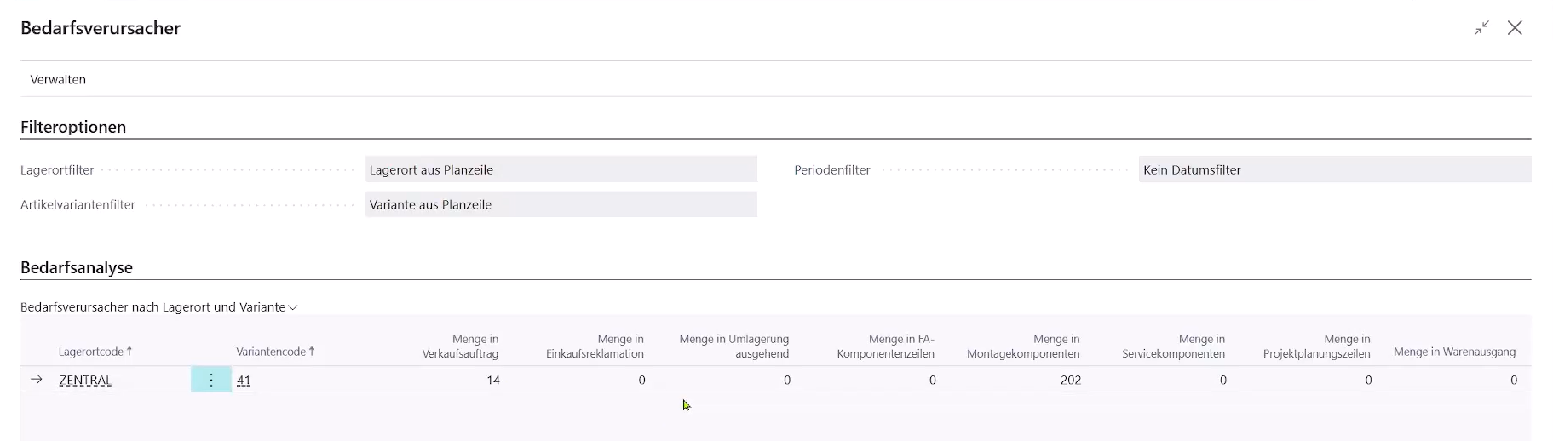
Task: Click the row selector arrow for ZENTRAL
Action: (x=37, y=380)
